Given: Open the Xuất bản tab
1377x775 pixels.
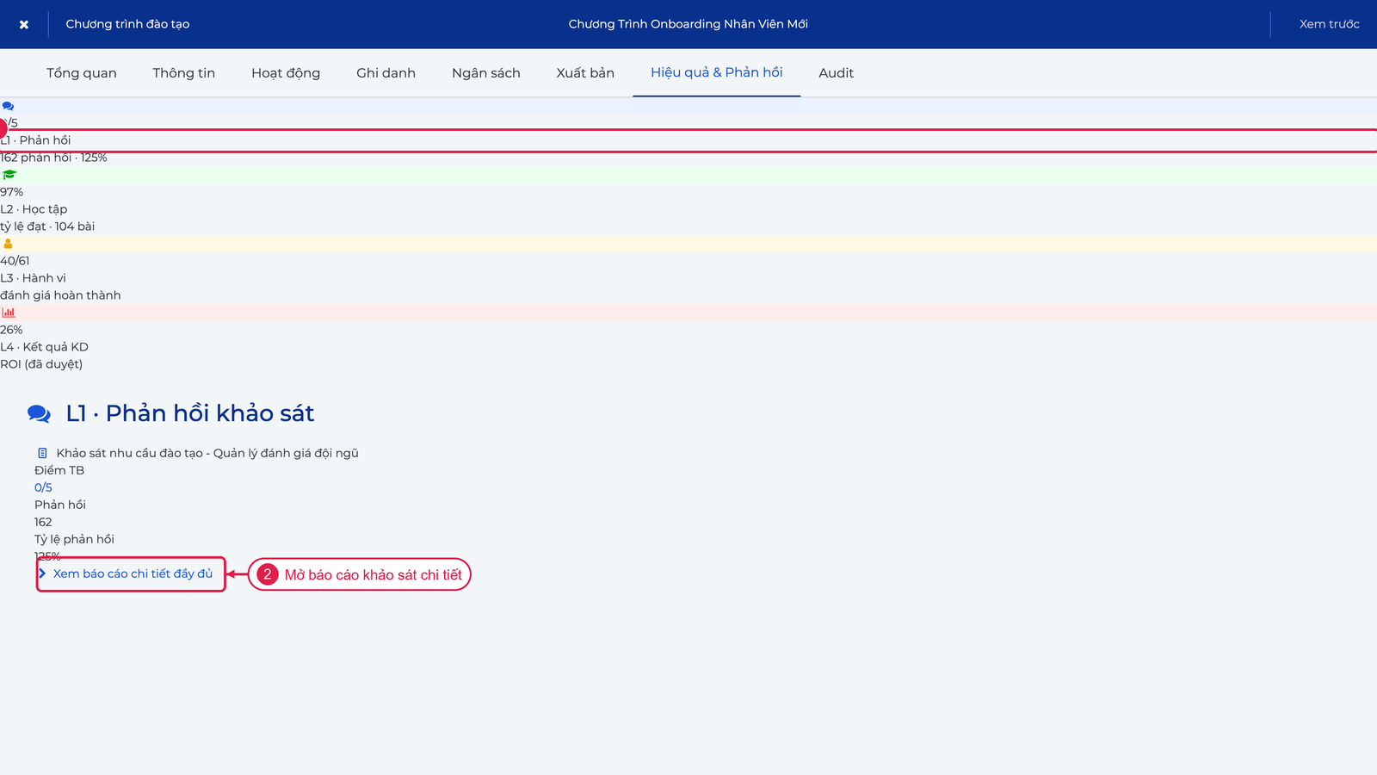Looking at the screenshot, I should (585, 73).
